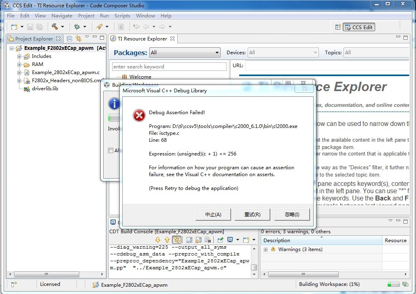The height and width of the screenshot is (294, 416).
Task: Click Display Selected Console monitor icon
Action: pos(230,240)
